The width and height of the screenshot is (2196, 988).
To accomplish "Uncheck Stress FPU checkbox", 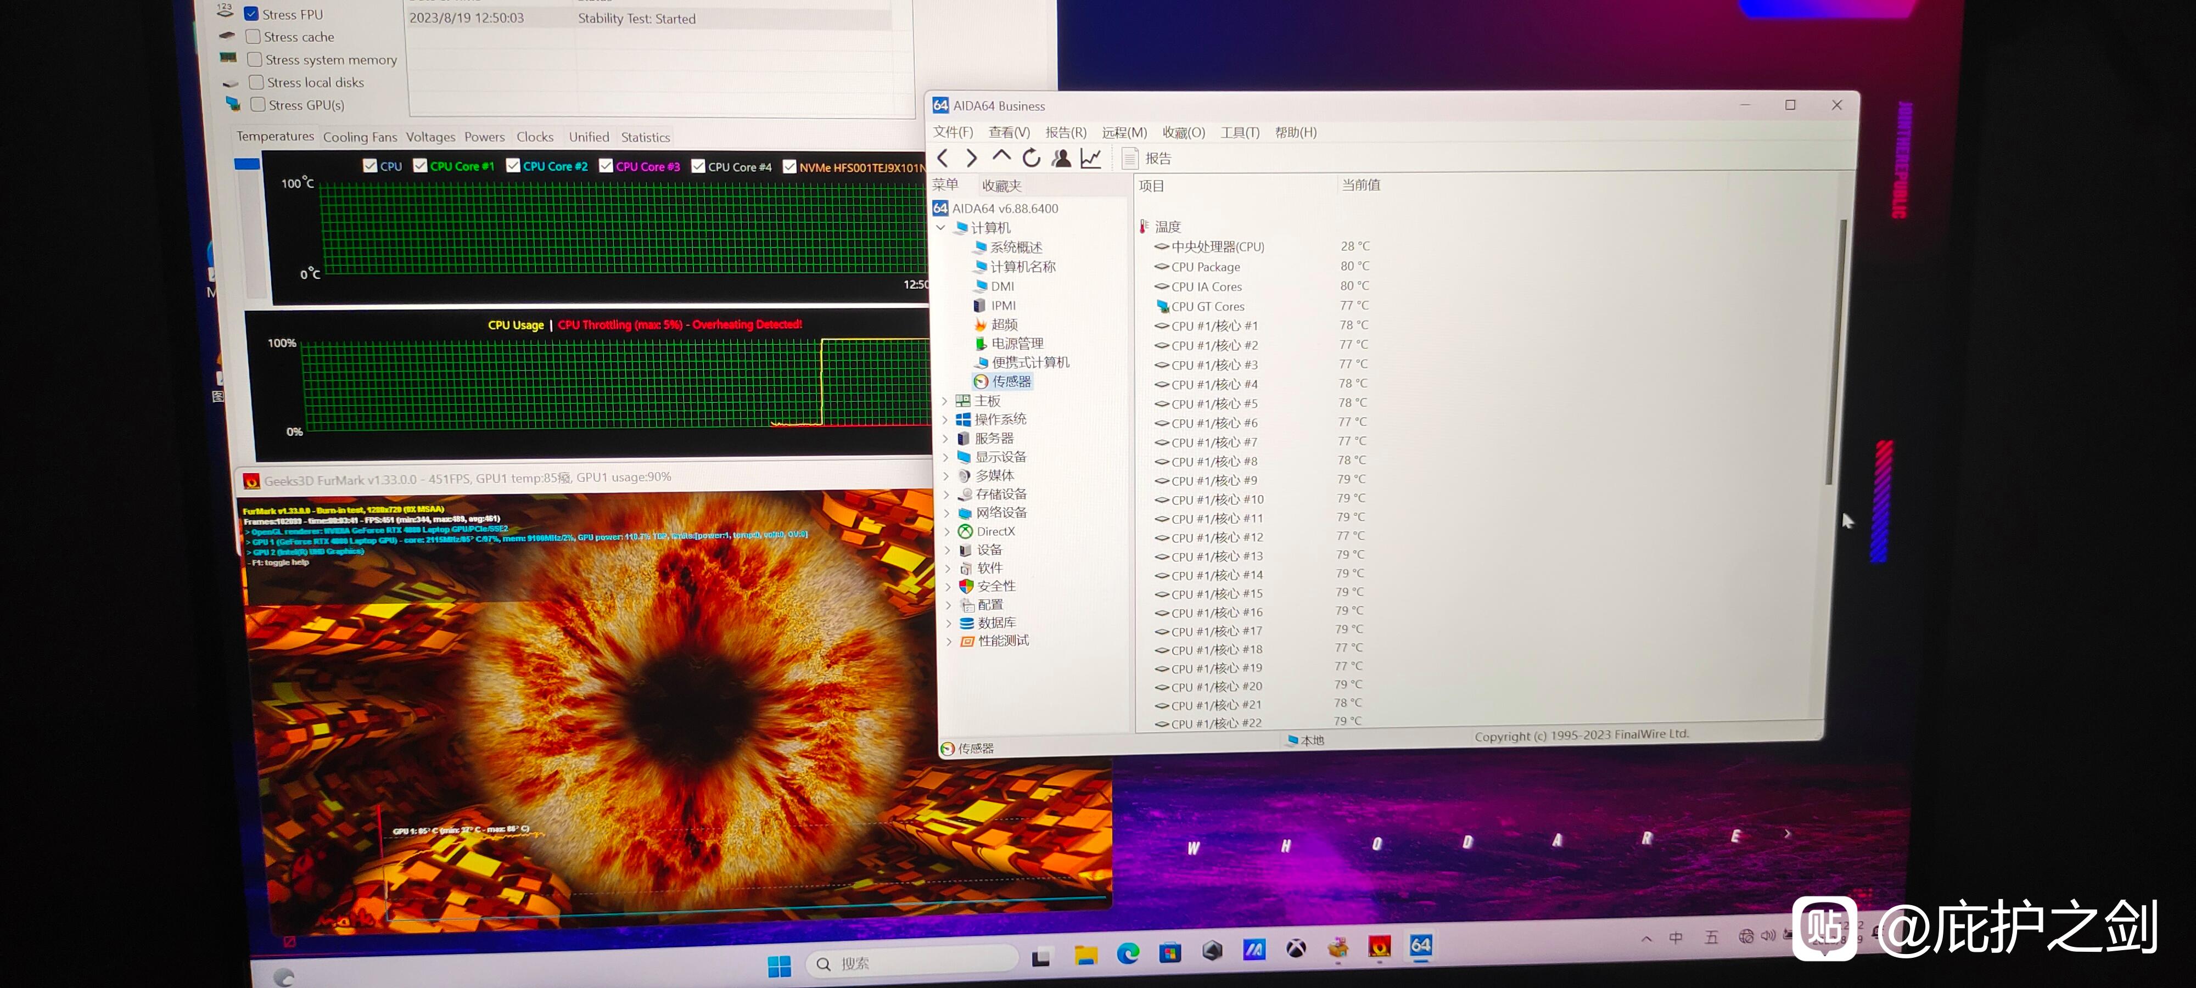I will pos(251,14).
